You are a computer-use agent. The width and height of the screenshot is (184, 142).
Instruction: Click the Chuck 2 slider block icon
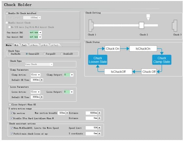(x=142, y=25)
